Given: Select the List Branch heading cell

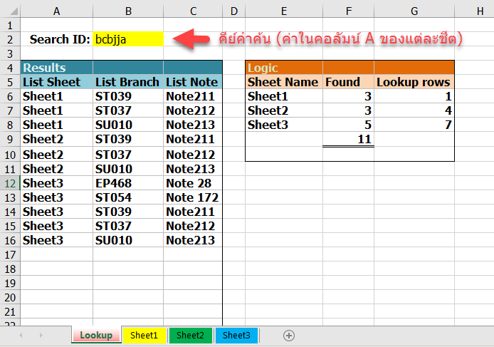Looking at the screenshot, I should (x=127, y=82).
